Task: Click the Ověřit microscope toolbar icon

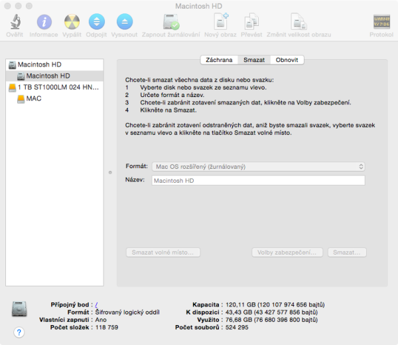Action: pos(14,23)
